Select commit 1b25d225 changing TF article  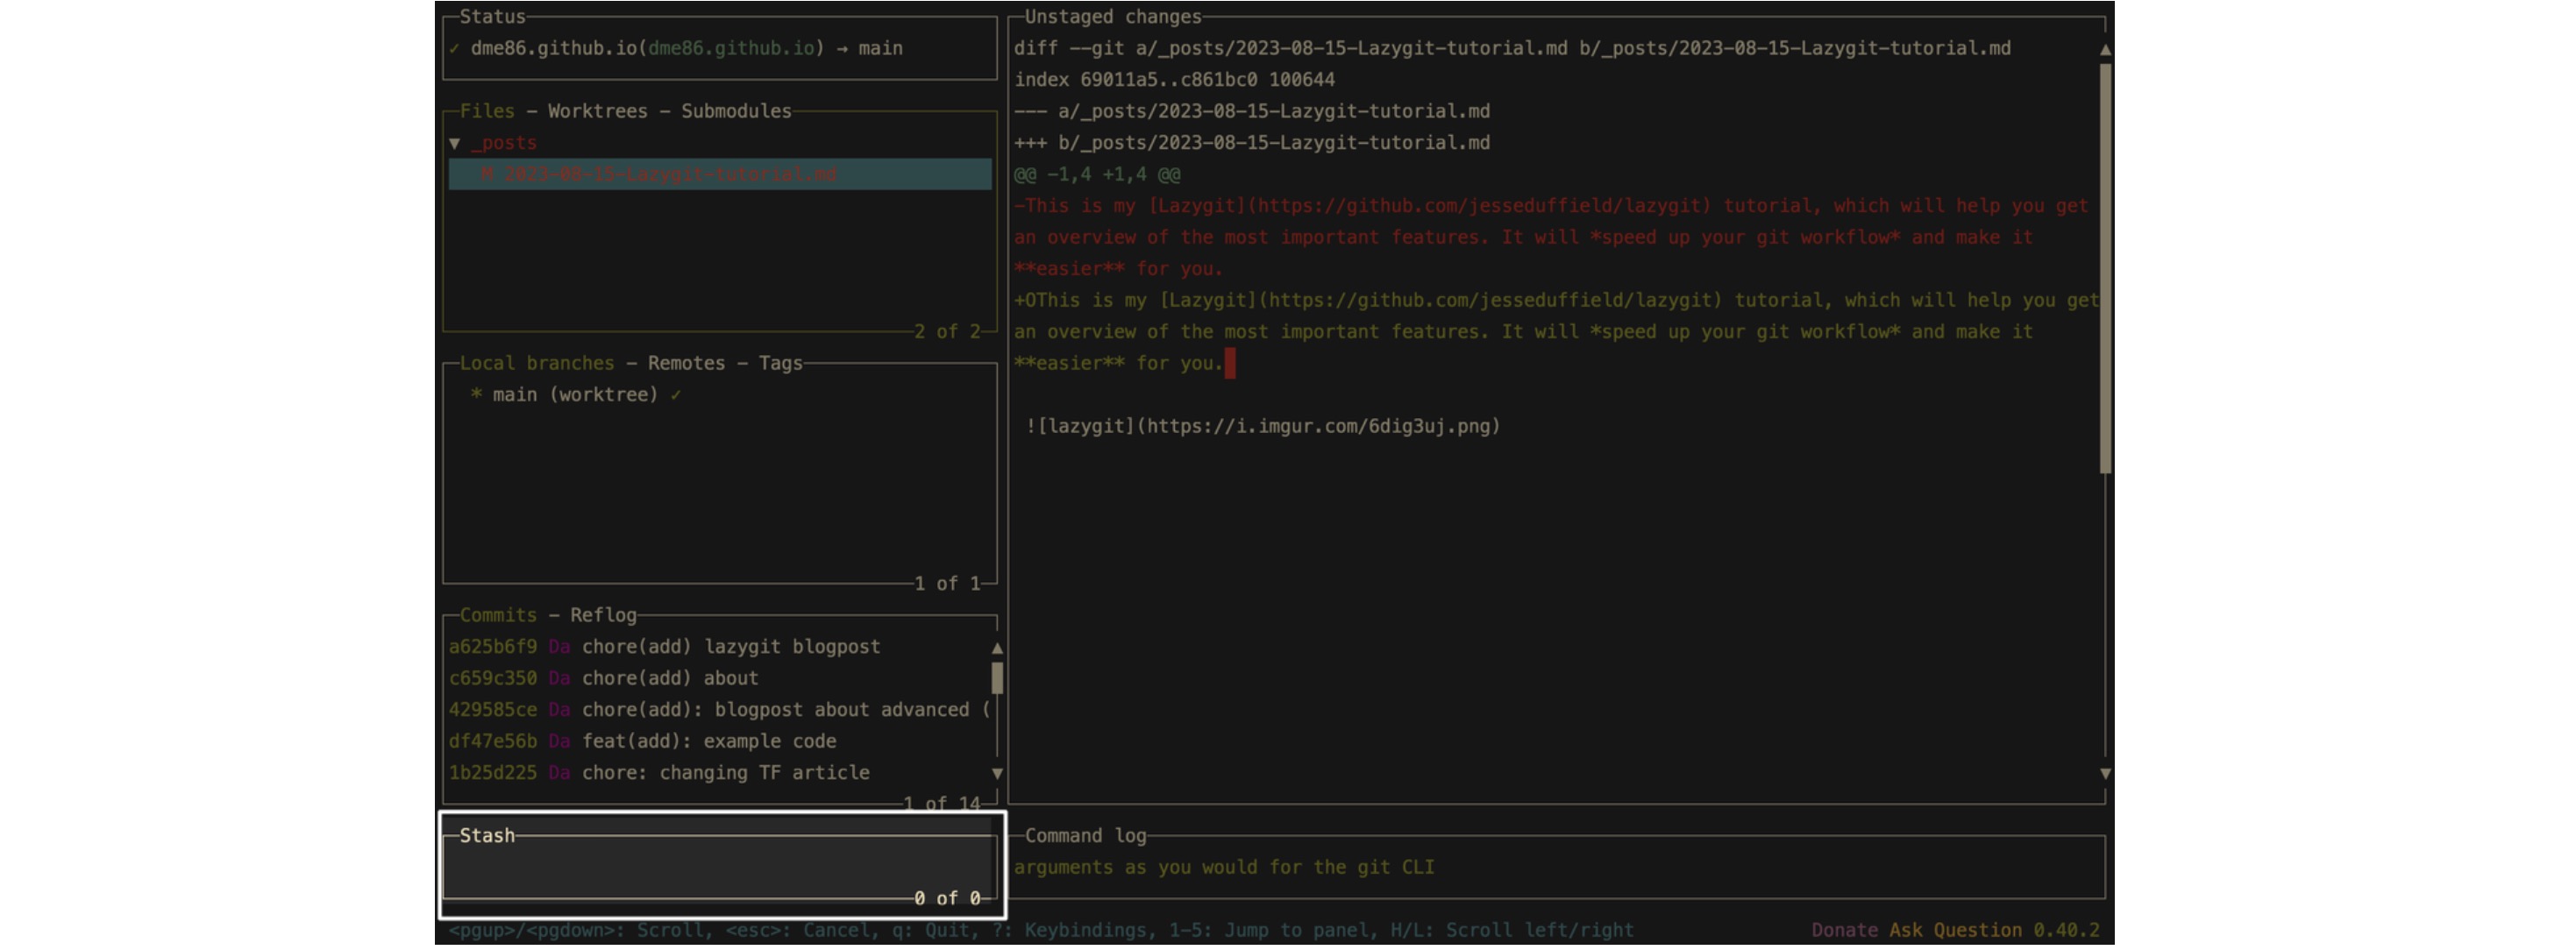718,773
